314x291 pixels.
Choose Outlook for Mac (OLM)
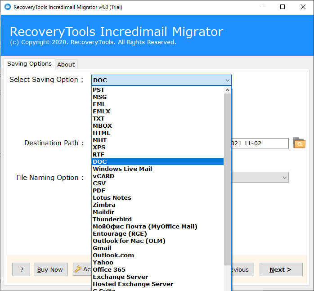tap(157, 241)
